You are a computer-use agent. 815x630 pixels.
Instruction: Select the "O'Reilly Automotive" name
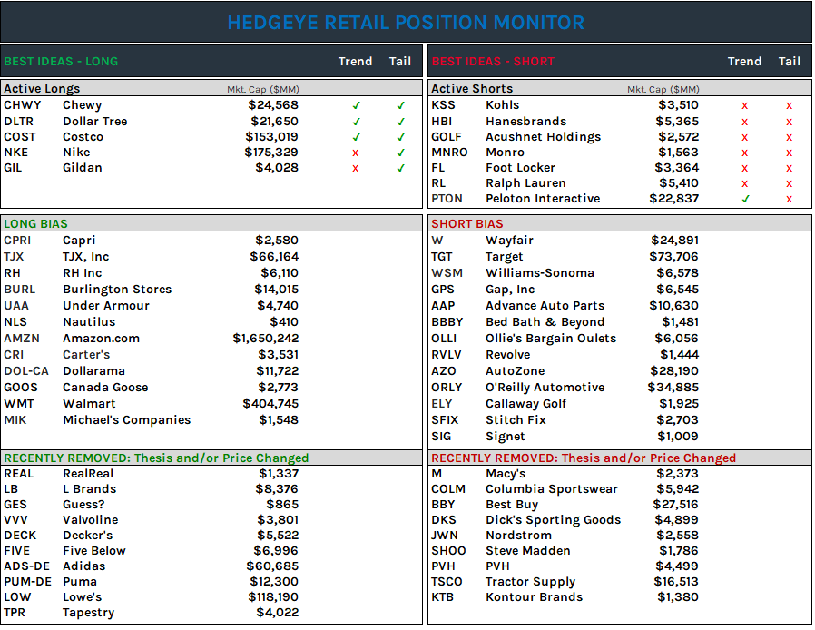coord(545,388)
